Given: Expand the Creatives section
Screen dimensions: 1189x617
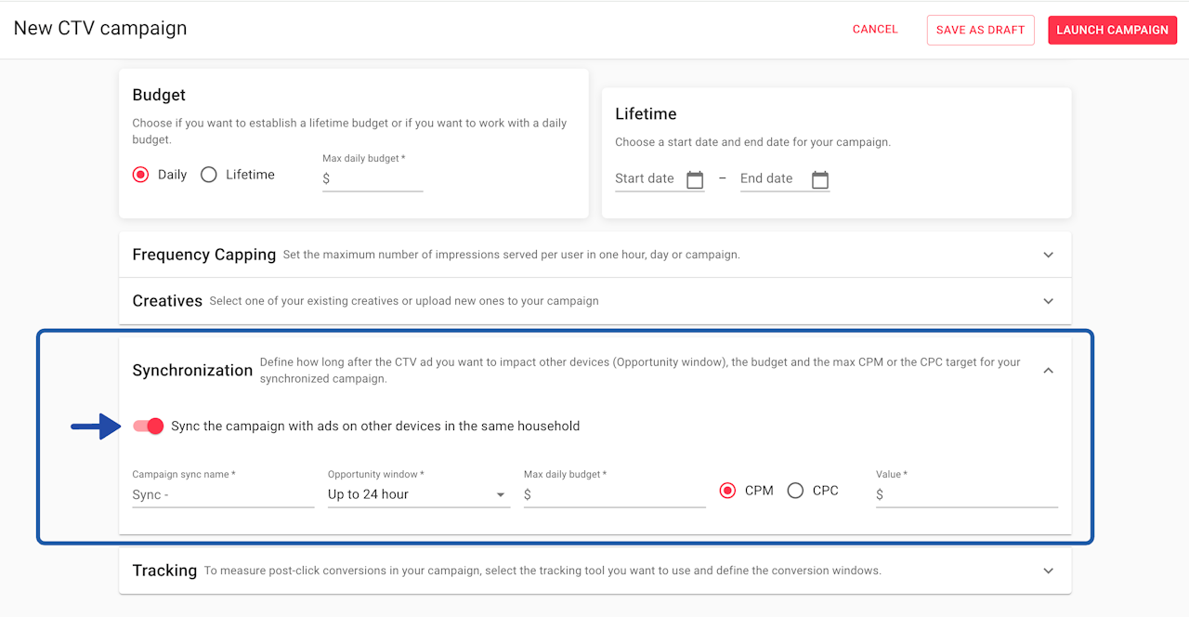Looking at the screenshot, I should click(x=1048, y=301).
